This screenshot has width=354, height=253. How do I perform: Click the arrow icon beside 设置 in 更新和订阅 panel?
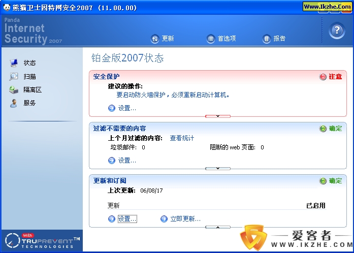112,219
